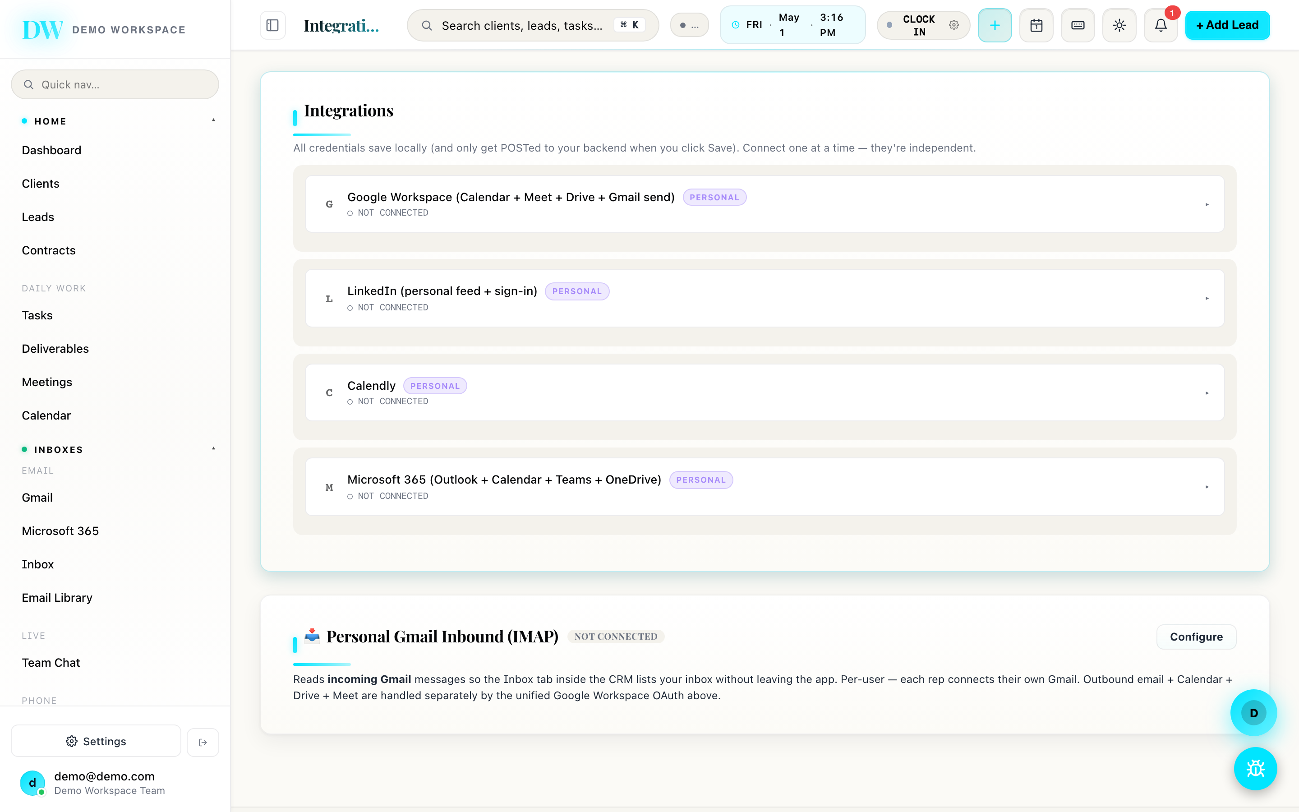Image resolution: width=1299 pixels, height=812 pixels.
Task: Click the Google Workspace PERSONAL badge
Action: tap(714, 197)
